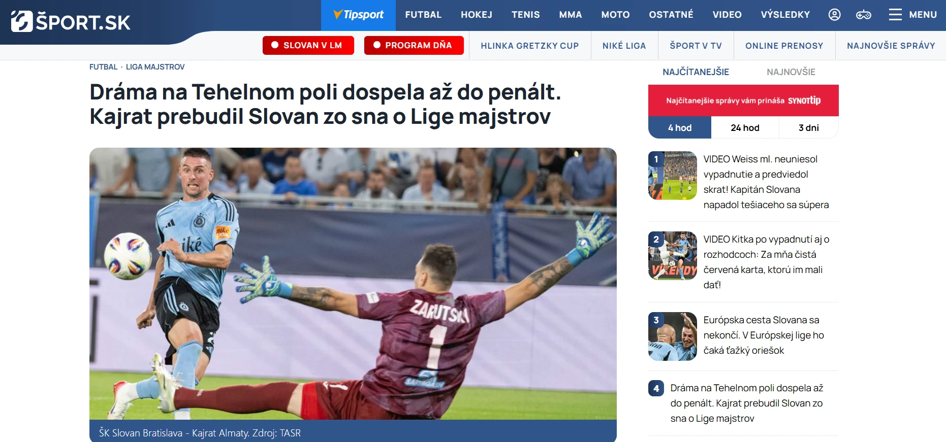Viewport: 946px width, 442px height.
Task: Click the Synottip sponsor banner
Action: point(743,100)
